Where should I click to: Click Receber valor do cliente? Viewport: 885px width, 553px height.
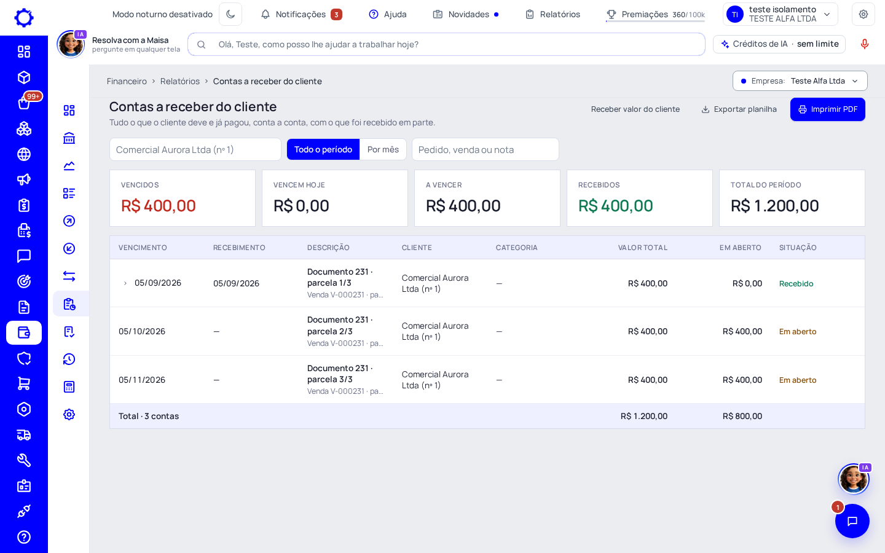pos(635,109)
